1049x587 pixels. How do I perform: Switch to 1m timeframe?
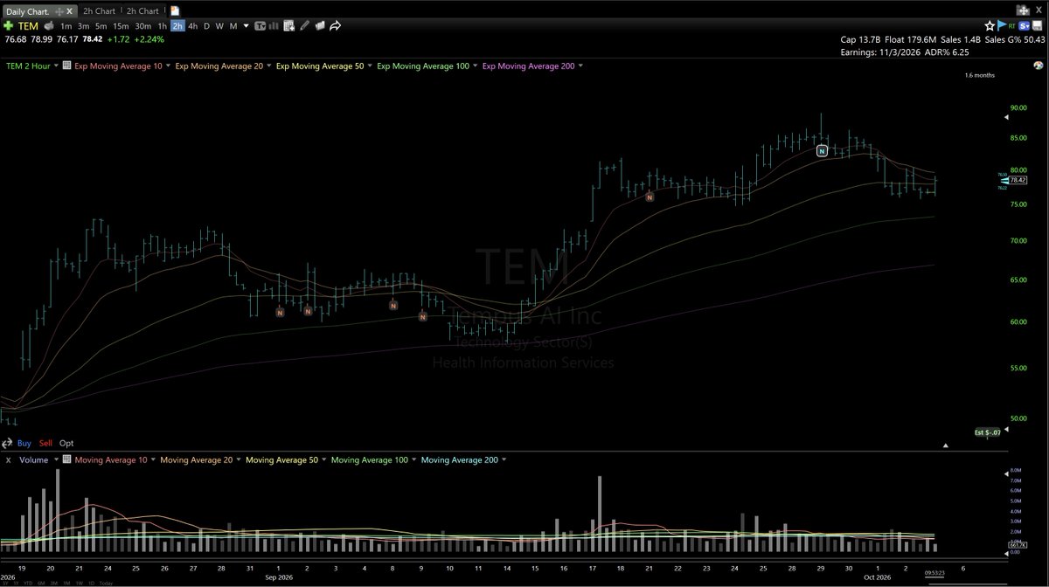pyautogui.click(x=66, y=26)
